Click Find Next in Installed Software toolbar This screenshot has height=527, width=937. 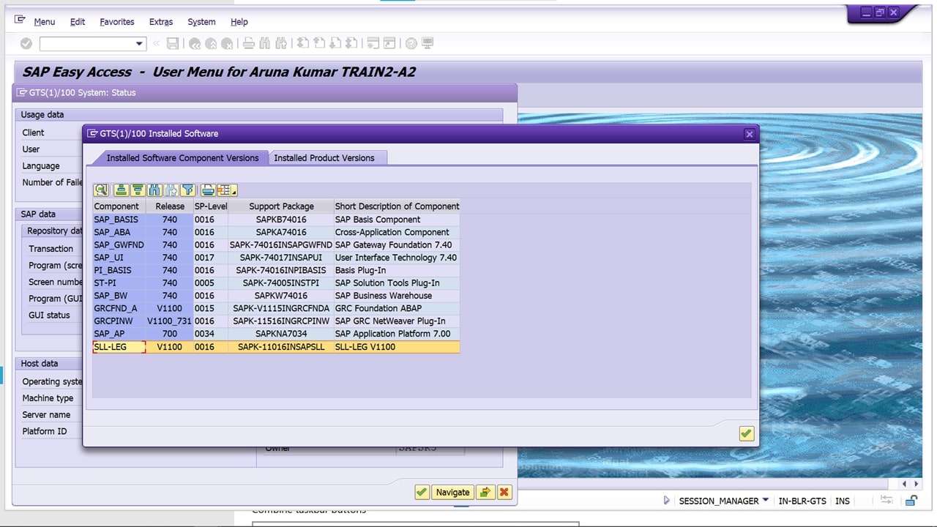click(172, 190)
